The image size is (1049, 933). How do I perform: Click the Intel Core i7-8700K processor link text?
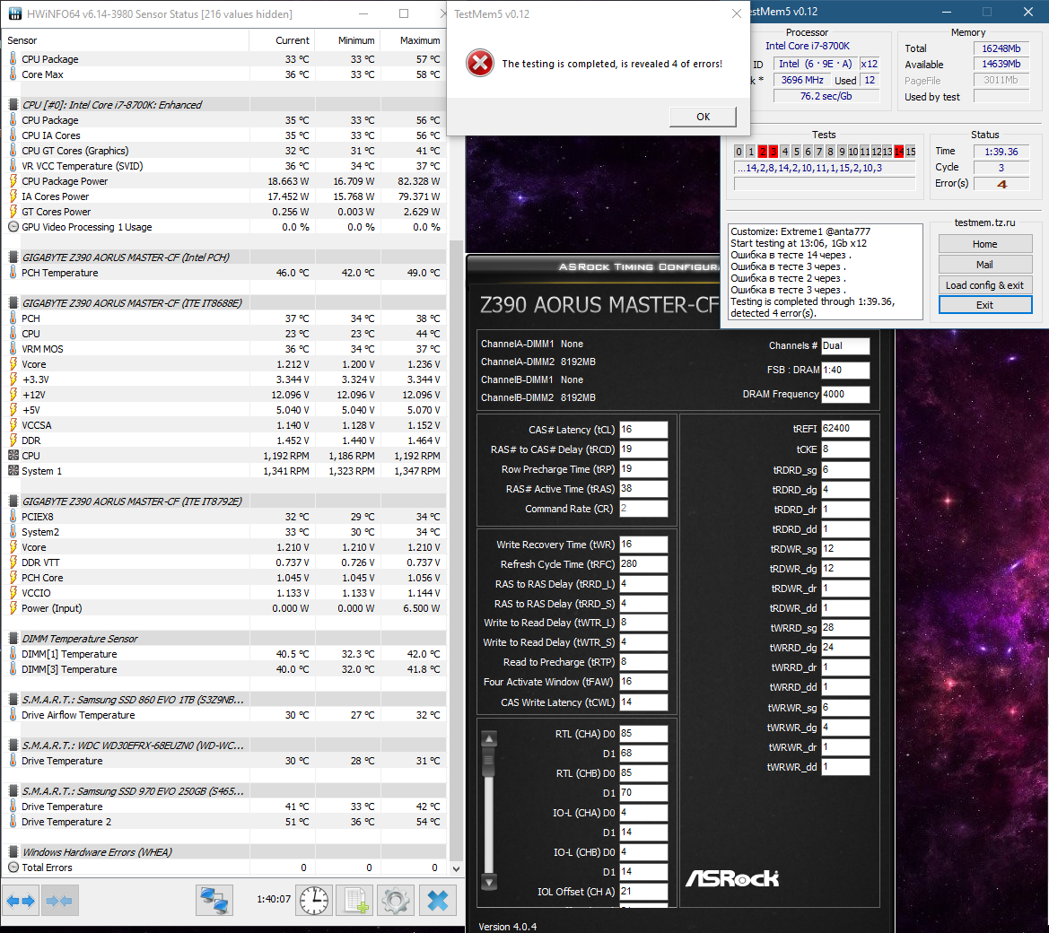click(808, 46)
